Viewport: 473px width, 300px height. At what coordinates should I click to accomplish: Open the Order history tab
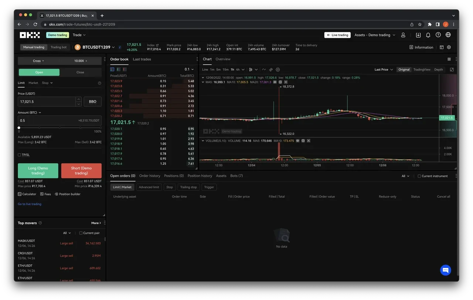150,176
